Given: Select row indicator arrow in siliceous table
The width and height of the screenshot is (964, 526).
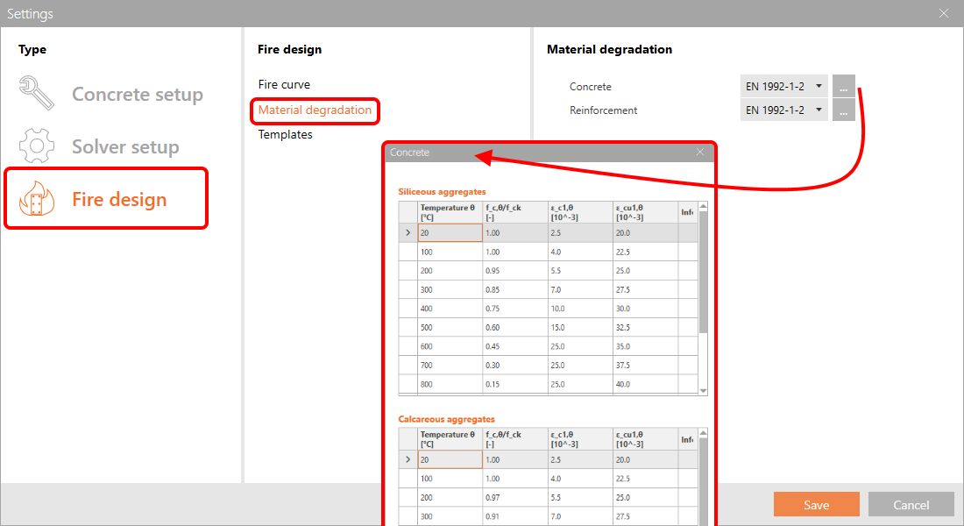Looking at the screenshot, I should (408, 233).
